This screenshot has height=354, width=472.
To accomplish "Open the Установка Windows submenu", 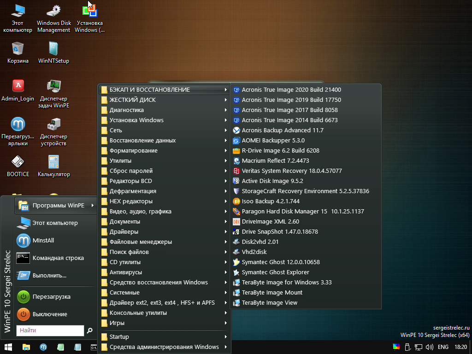I will click(x=164, y=120).
